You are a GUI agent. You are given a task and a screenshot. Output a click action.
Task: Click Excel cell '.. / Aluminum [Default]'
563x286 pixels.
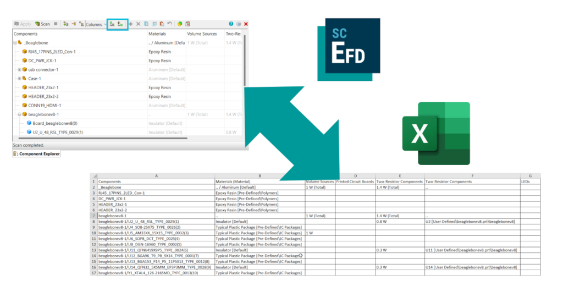260,188
